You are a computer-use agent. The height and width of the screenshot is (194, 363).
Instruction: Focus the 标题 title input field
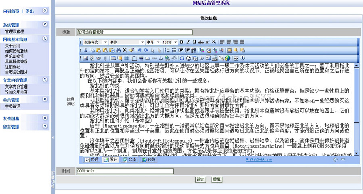click(x=134, y=32)
